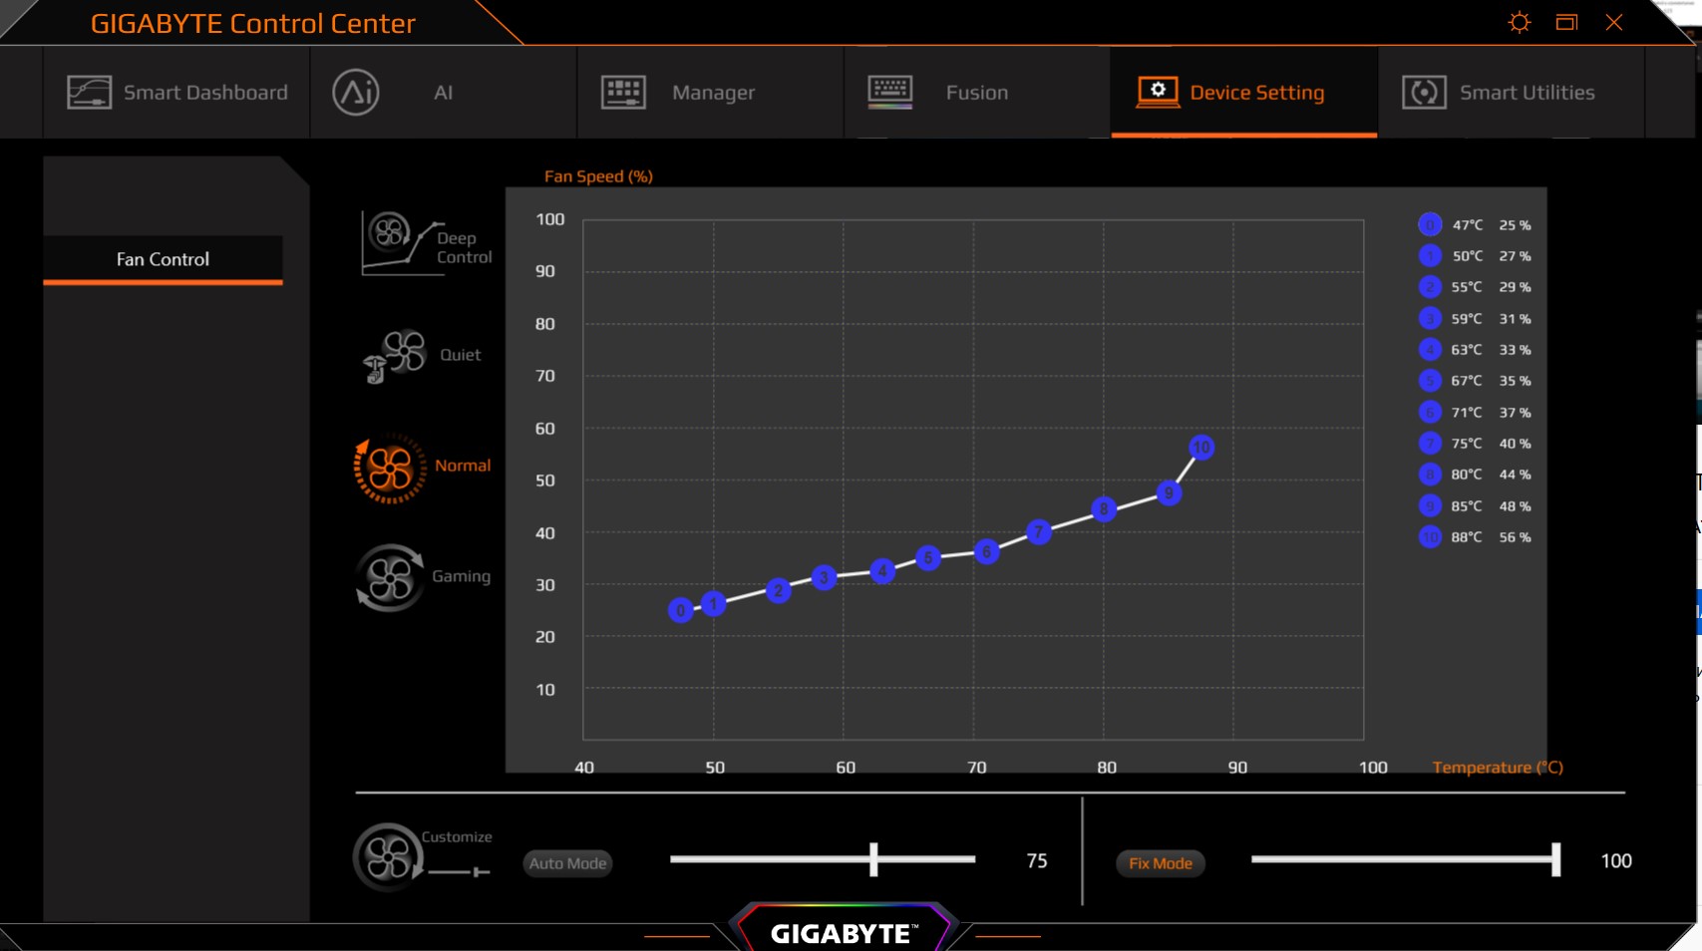Image resolution: width=1702 pixels, height=951 pixels.
Task: Click the Auto Mode value 75
Action: click(1037, 860)
